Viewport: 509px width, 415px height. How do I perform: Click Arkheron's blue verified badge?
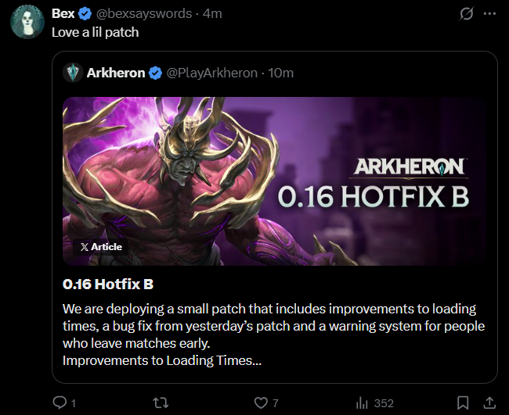pos(155,73)
